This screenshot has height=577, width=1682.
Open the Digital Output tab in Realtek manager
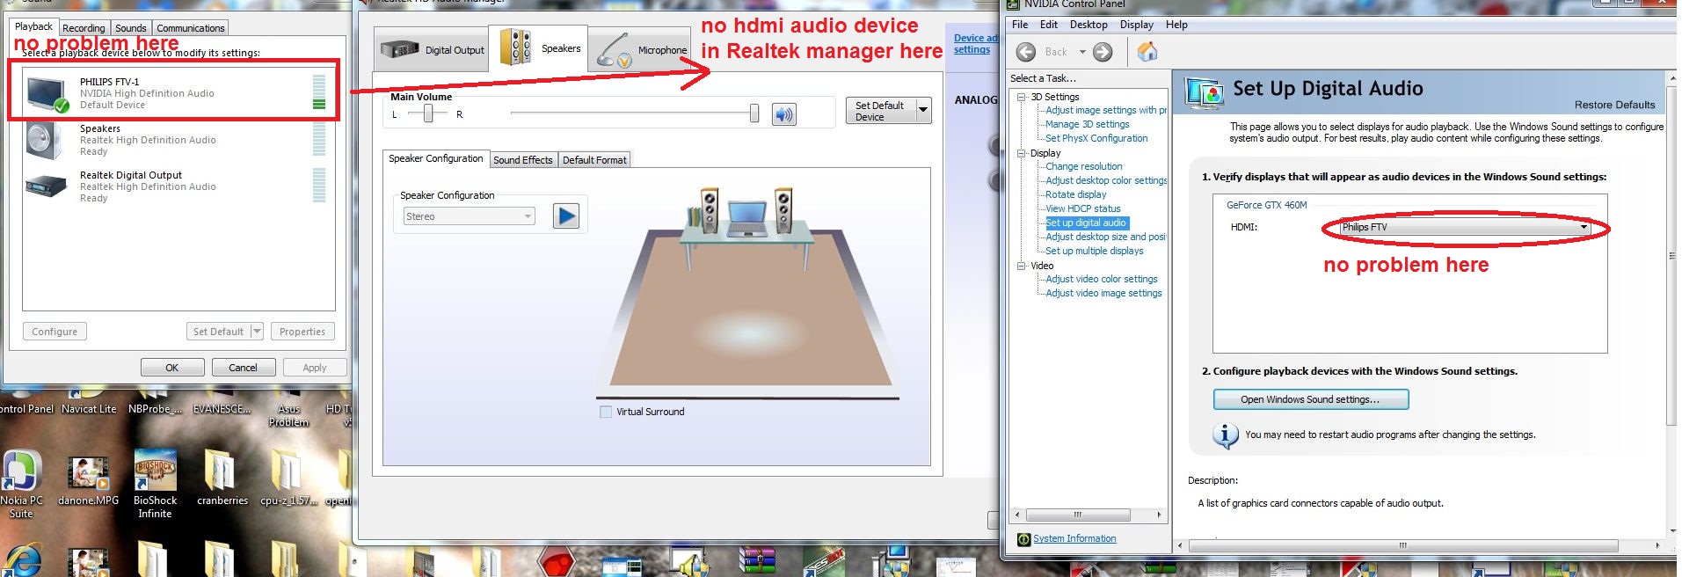pyautogui.click(x=432, y=50)
